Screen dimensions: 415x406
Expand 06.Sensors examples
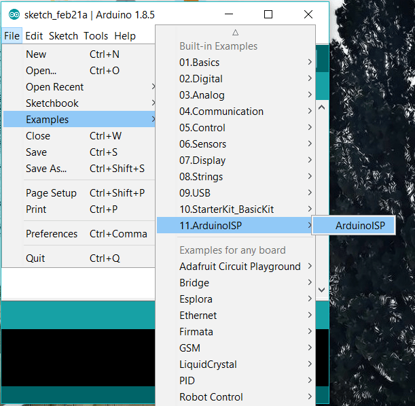pos(235,144)
